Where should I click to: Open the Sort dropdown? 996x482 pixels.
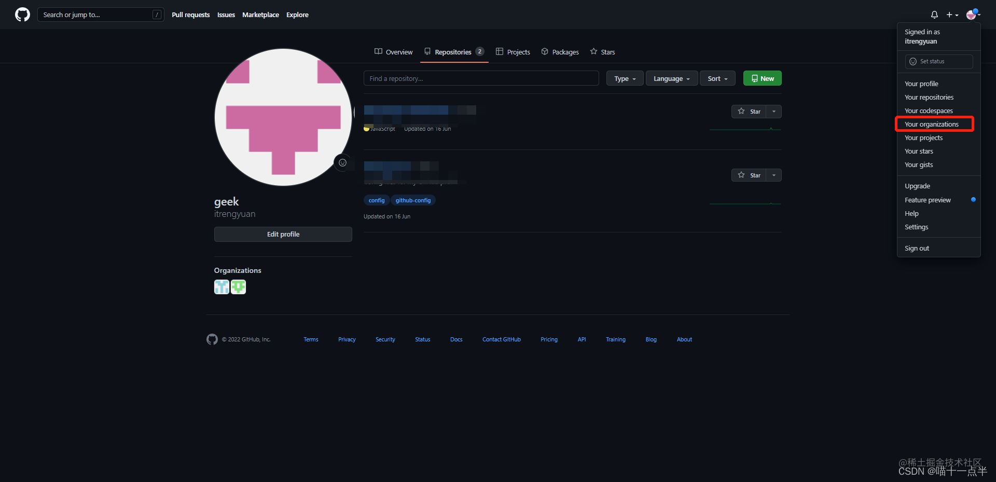pyautogui.click(x=717, y=78)
